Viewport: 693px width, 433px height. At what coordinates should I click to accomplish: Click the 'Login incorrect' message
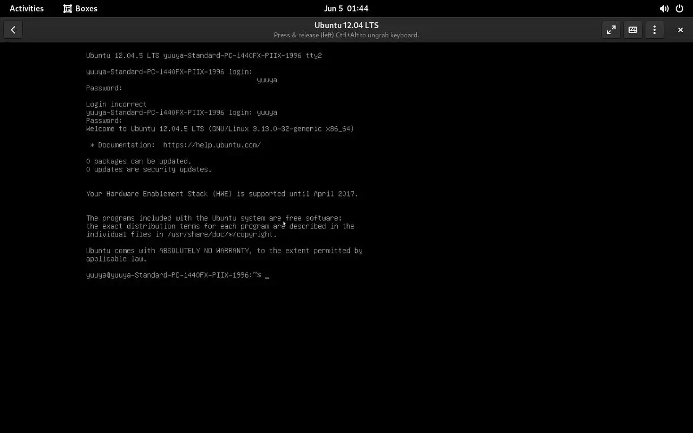coord(116,104)
